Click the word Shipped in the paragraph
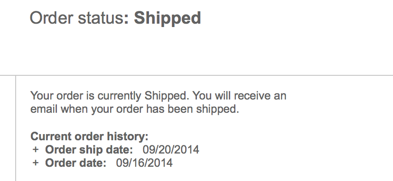This screenshot has height=181, width=393. 166,96
